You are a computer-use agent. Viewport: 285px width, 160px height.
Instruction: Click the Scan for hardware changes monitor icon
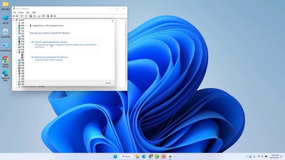pos(44,16)
